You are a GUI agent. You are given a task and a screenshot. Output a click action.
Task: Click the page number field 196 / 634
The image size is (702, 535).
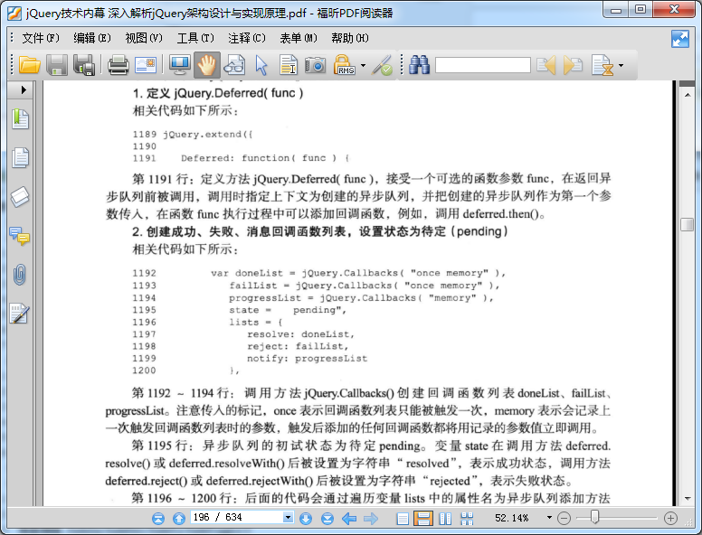237,518
